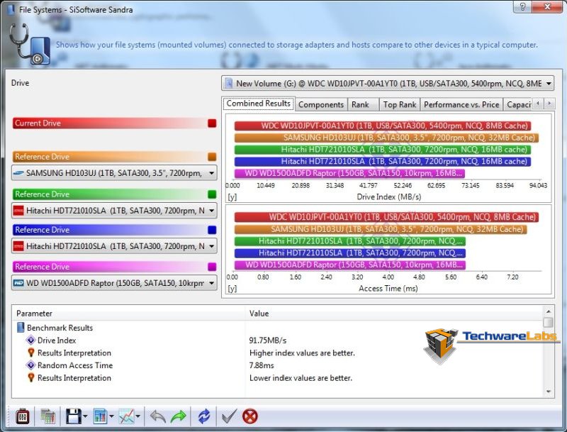Click the Drive Index diamond icon
The width and height of the screenshot is (567, 432).
pyautogui.click(x=30, y=340)
